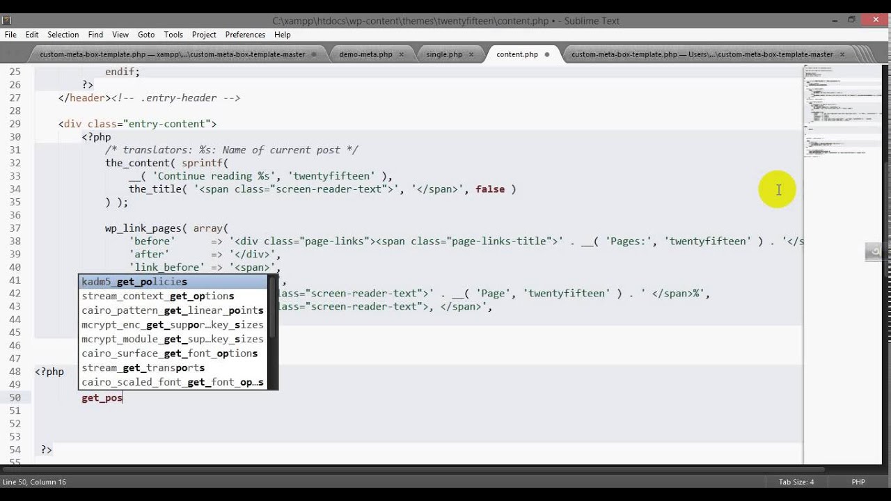Click the <?php tag on line 48
The image size is (891, 501).
pos(49,372)
